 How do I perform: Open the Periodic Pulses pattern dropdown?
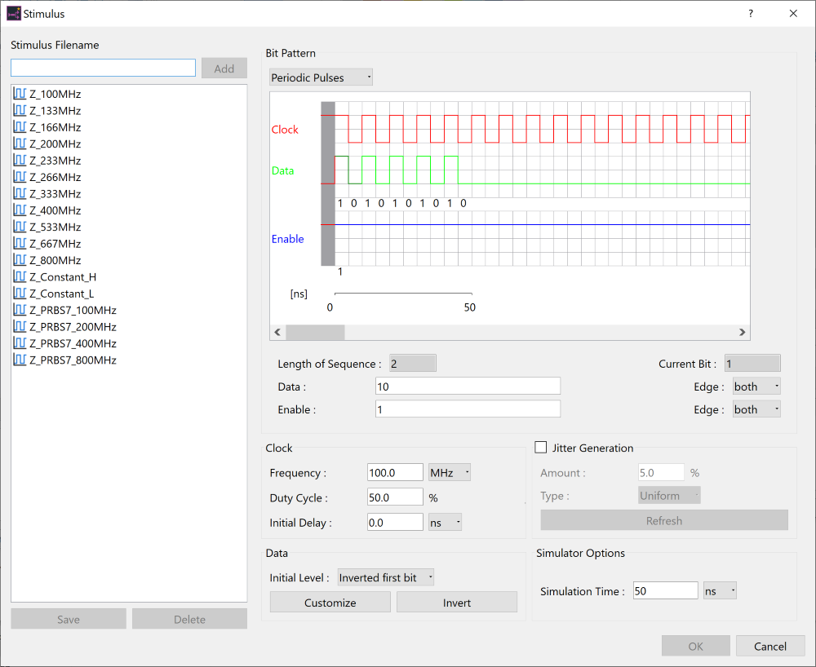click(321, 77)
